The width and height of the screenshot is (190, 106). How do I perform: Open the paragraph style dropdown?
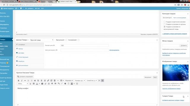point(23,84)
